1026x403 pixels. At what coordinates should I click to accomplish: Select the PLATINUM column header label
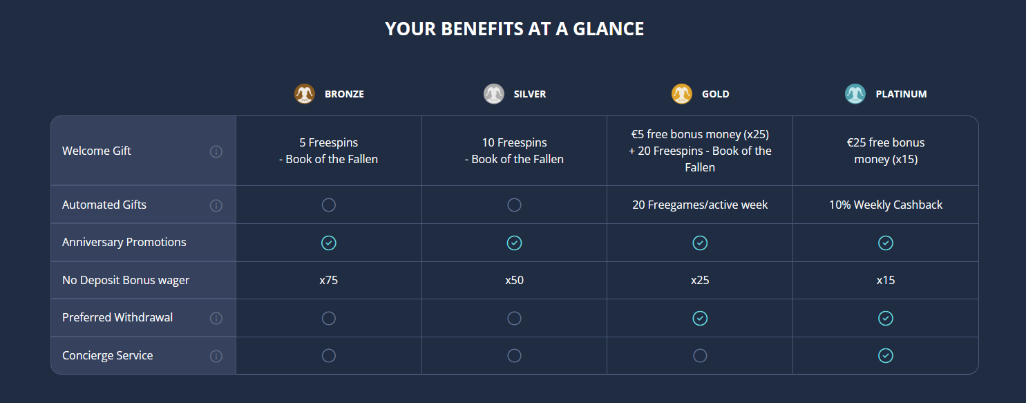[902, 94]
